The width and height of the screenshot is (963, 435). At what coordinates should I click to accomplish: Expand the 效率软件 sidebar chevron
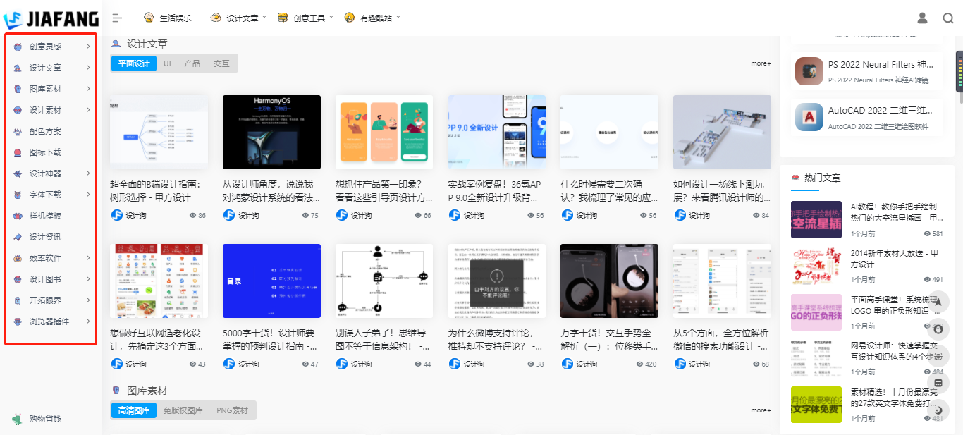click(88, 258)
